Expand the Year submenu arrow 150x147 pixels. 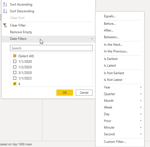point(141,87)
